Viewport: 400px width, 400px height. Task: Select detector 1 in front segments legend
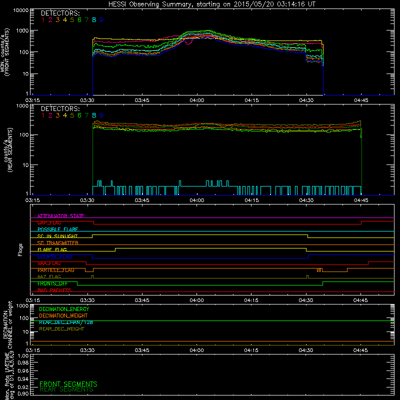[x=43, y=20]
